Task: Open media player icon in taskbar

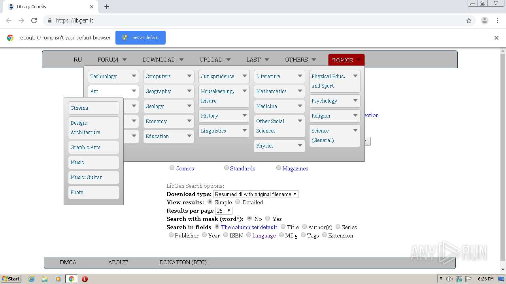Action: click(58, 279)
